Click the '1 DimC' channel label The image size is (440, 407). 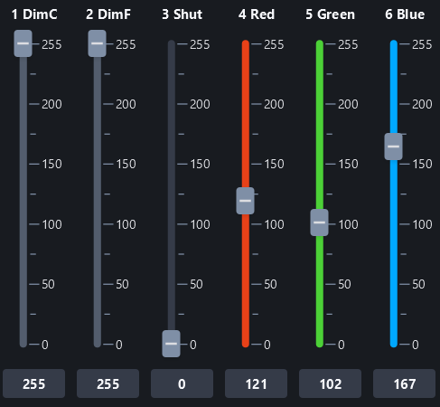click(34, 14)
